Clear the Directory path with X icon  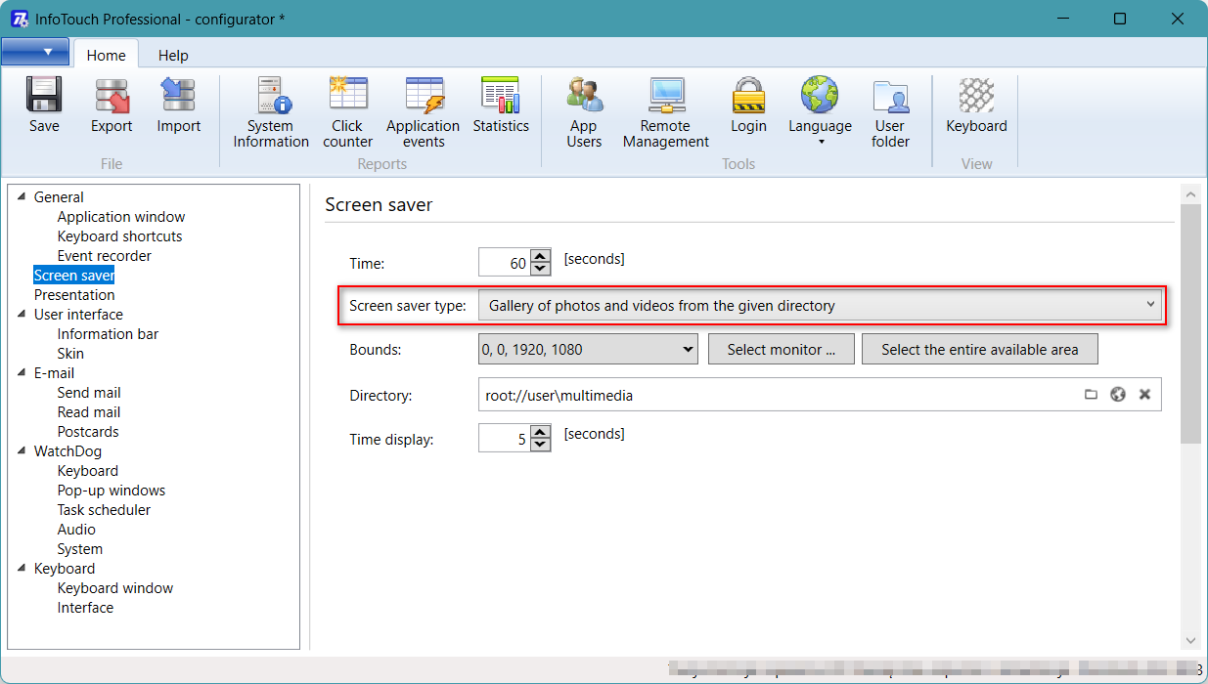coord(1144,395)
